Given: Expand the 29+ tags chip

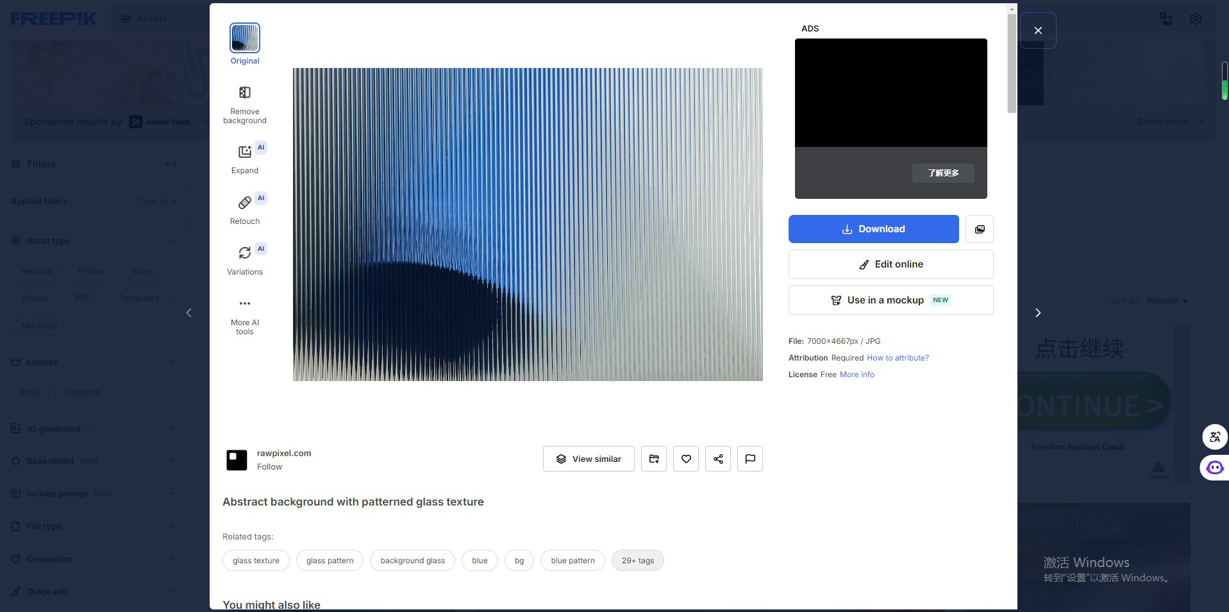Looking at the screenshot, I should point(638,561).
